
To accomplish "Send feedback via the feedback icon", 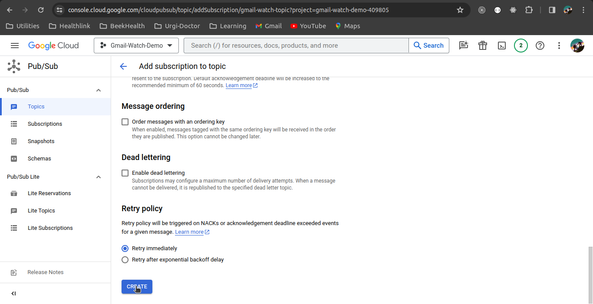I will point(464,45).
